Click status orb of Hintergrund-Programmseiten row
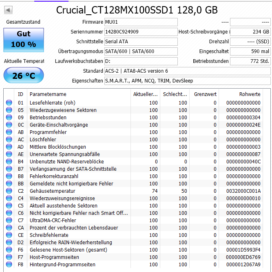272x272 pixels. (x=9, y=264)
